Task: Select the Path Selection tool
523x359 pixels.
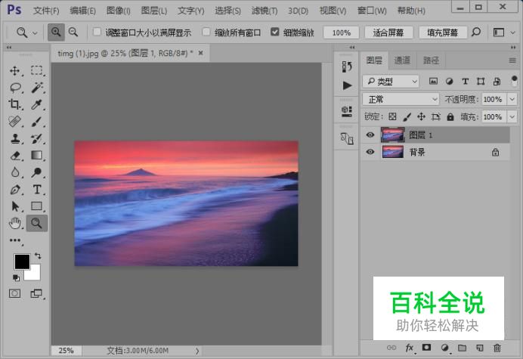Action: tap(14, 206)
